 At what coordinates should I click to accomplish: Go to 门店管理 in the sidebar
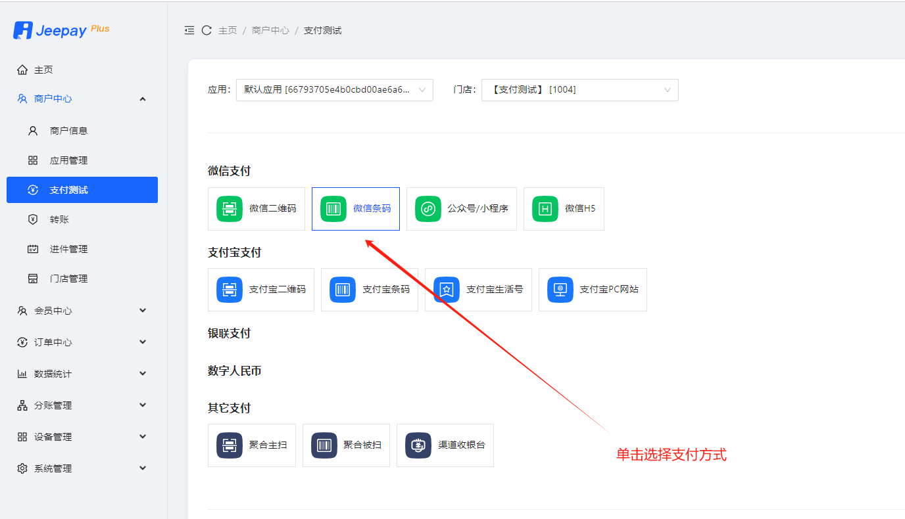coord(68,279)
